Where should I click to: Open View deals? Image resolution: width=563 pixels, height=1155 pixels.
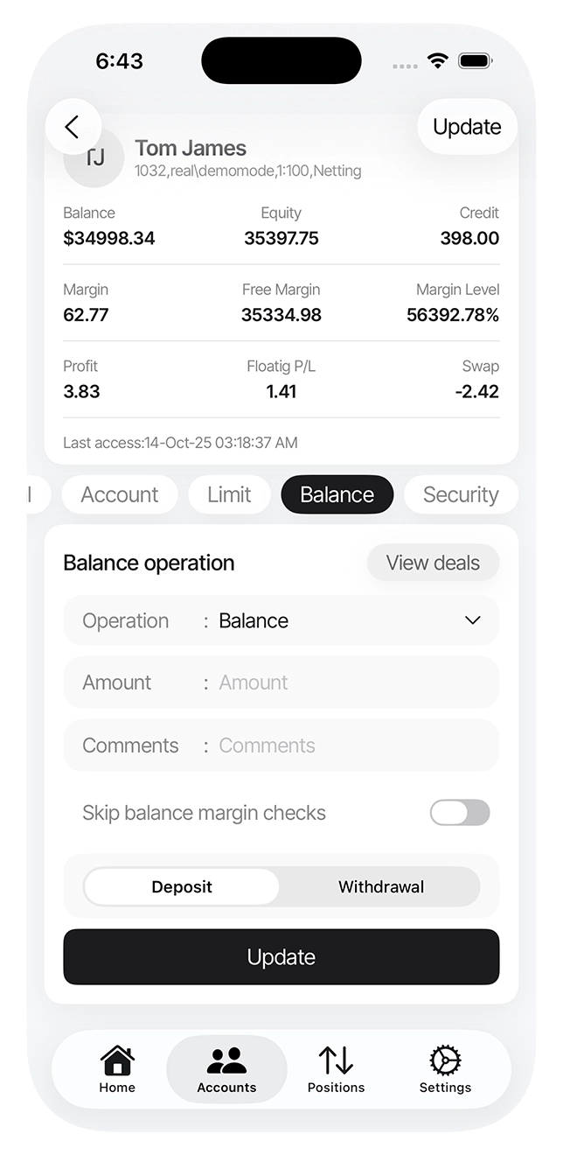click(x=433, y=563)
